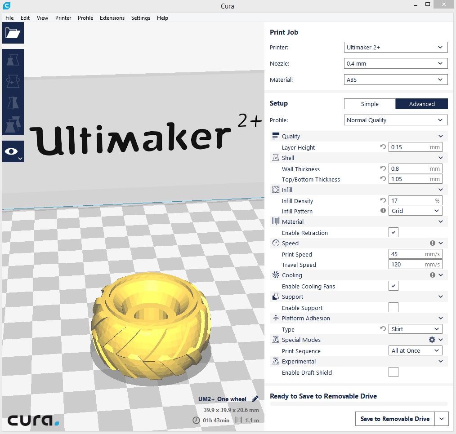
Task: Click the Infill Density value field
Action: coord(415,200)
